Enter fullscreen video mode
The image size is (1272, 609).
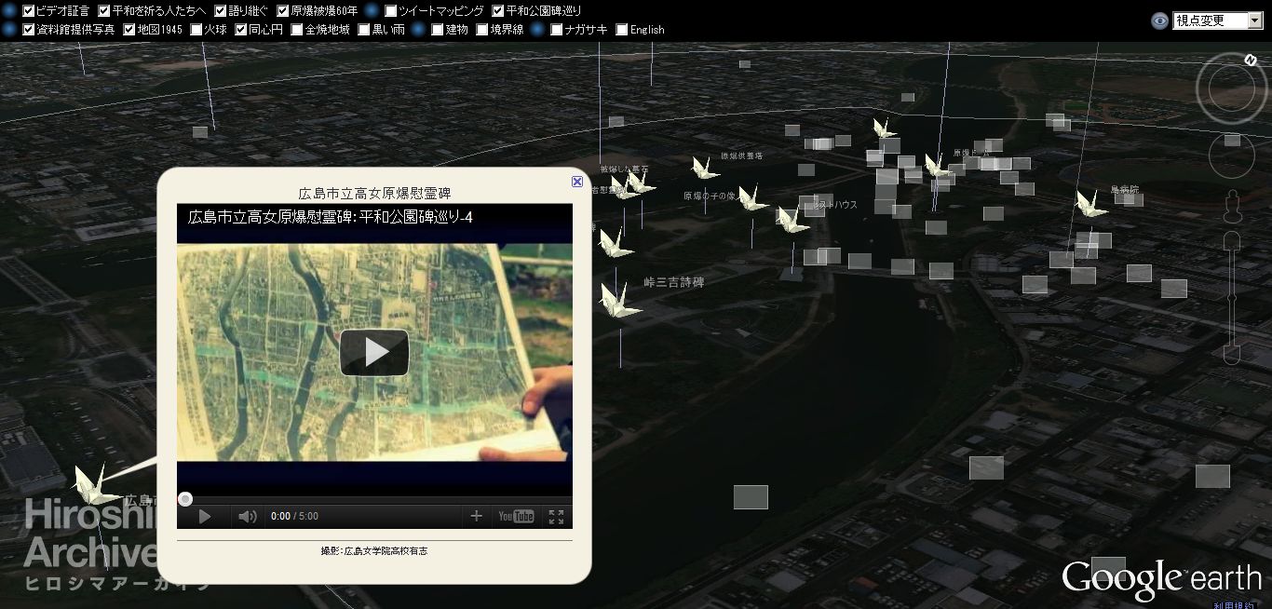coord(556,516)
